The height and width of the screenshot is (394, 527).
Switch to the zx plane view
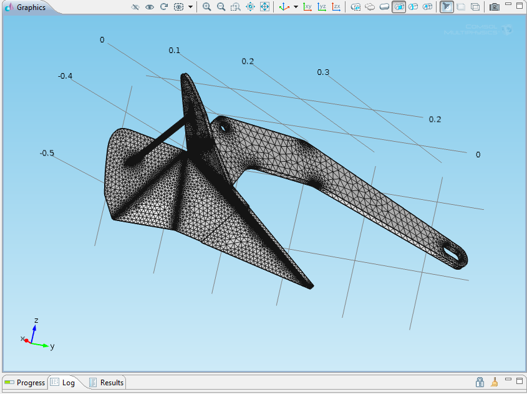336,7
